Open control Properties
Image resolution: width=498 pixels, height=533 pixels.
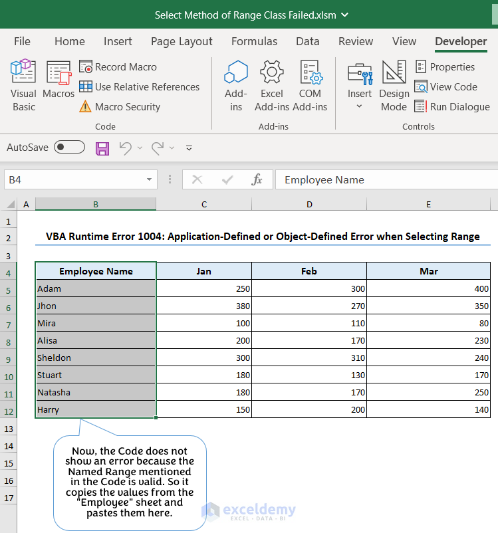pos(445,67)
